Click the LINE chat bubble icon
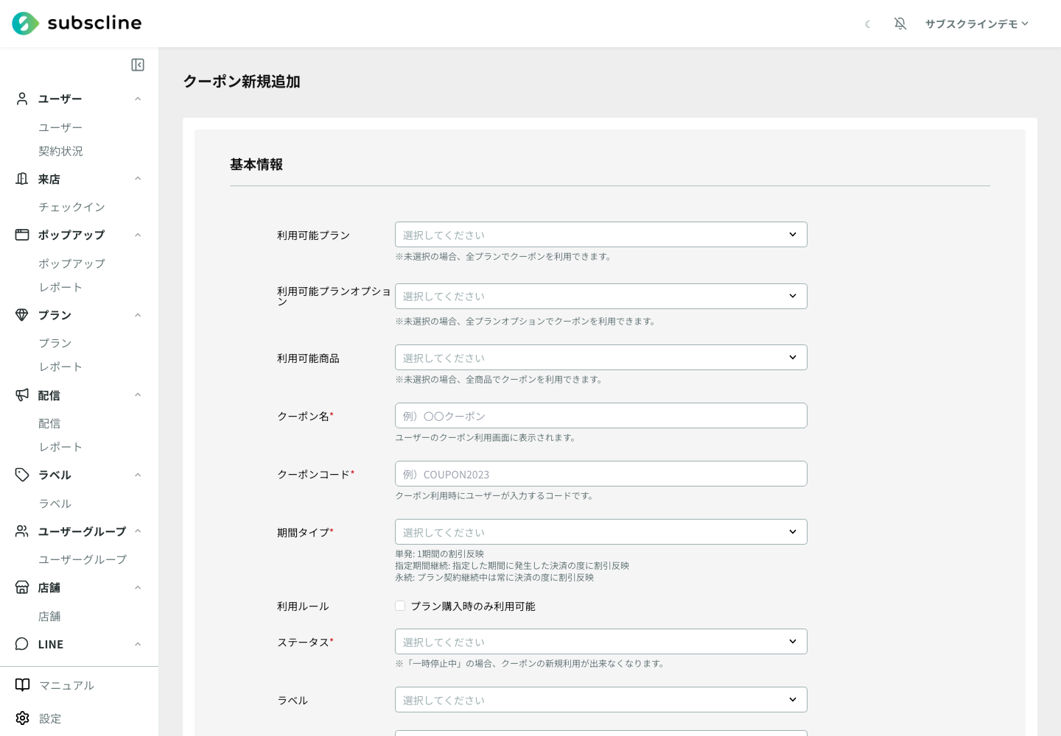This screenshot has height=736, width=1061. (x=22, y=644)
